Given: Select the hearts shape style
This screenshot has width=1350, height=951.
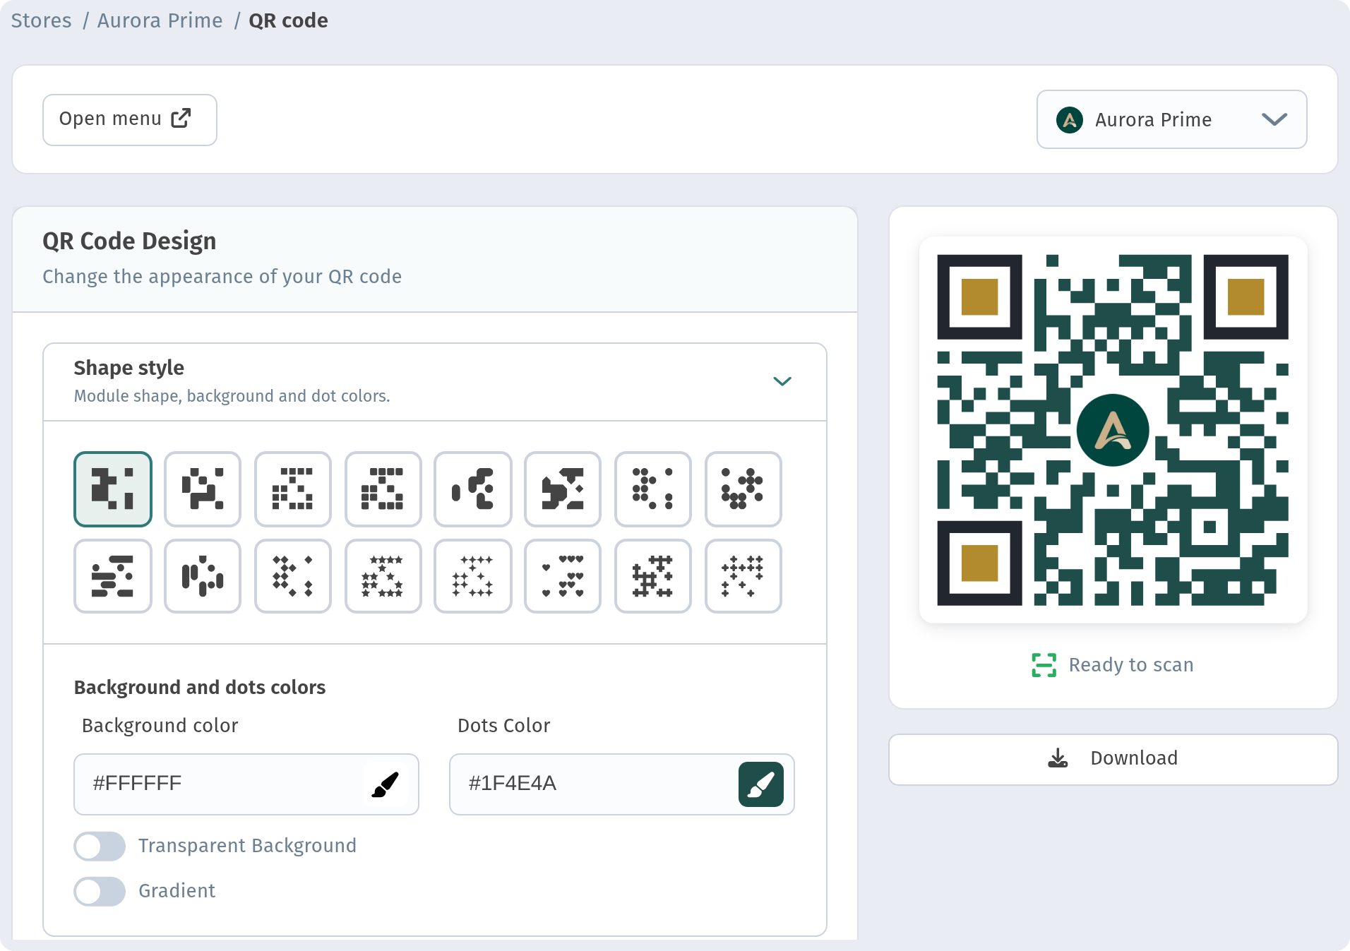Looking at the screenshot, I should click(563, 576).
